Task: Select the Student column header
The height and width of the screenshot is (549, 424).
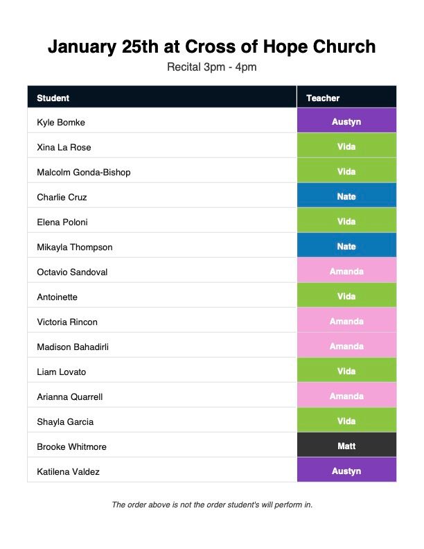Action: pyautogui.click(x=53, y=98)
